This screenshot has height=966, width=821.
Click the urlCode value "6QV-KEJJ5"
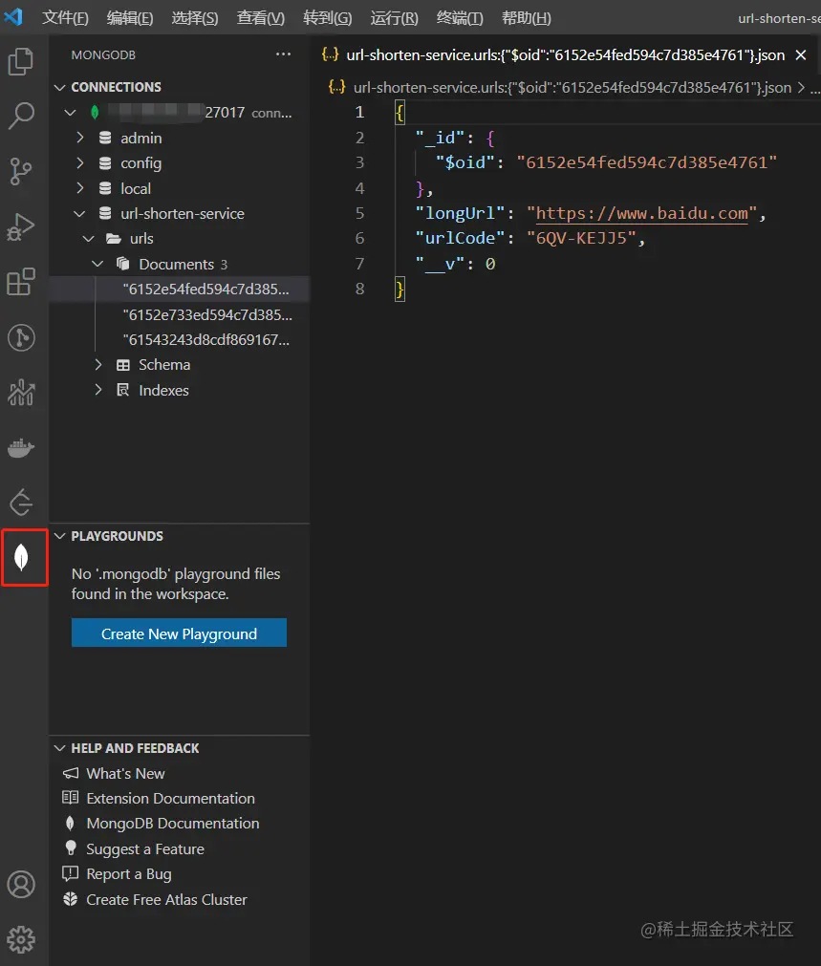click(581, 238)
